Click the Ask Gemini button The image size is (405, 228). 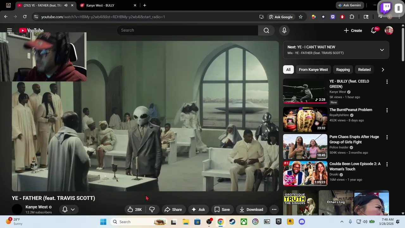(350, 5)
